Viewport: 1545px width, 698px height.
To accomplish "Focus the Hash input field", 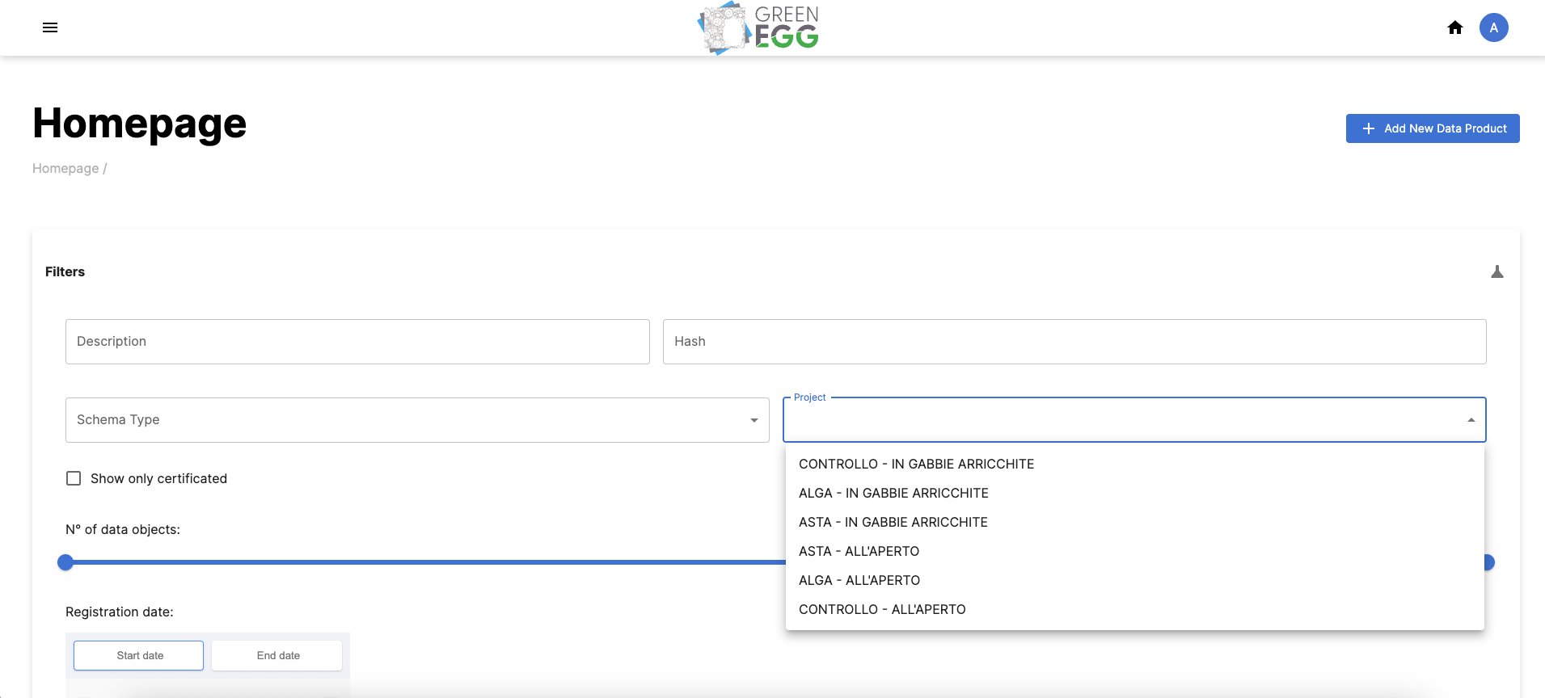I will coord(1074,342).
